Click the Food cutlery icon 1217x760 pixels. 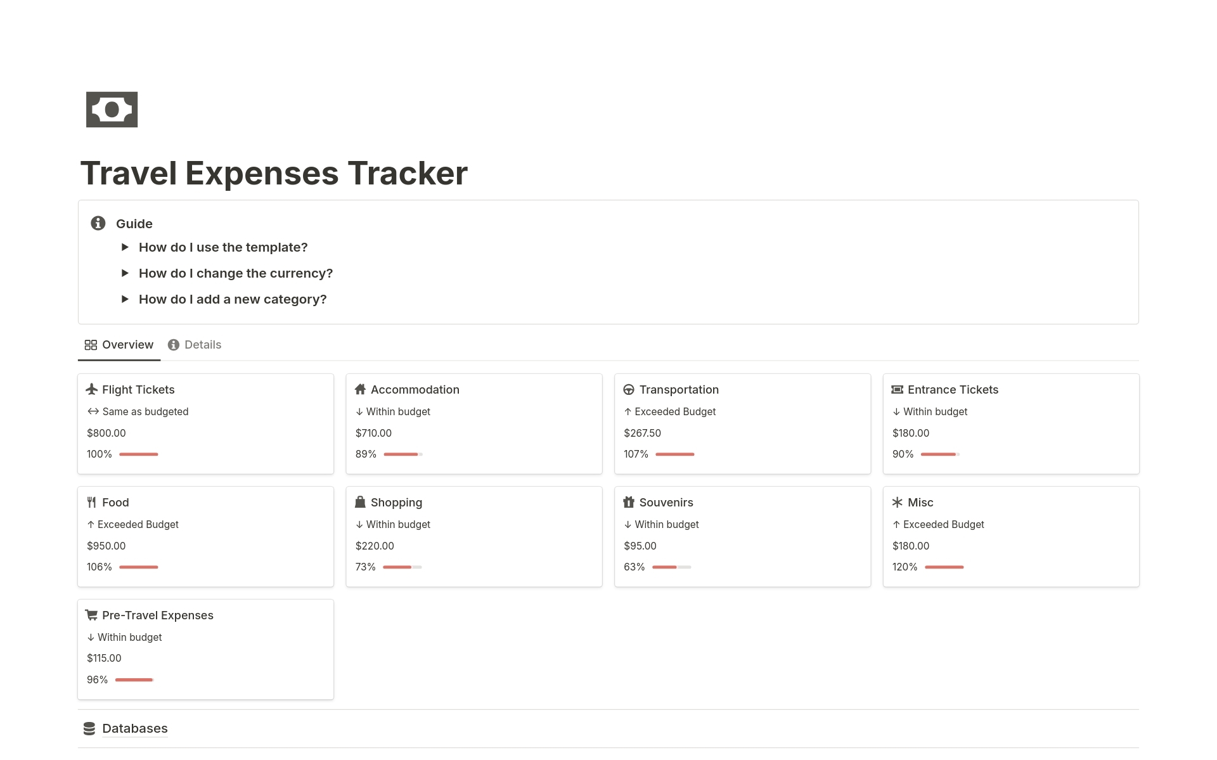tap(92, 502)
